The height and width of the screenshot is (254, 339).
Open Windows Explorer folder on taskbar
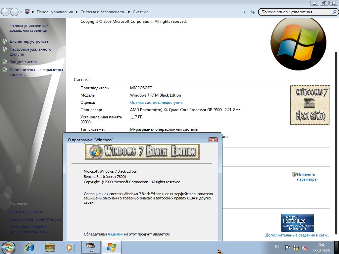tap(50, 247)
